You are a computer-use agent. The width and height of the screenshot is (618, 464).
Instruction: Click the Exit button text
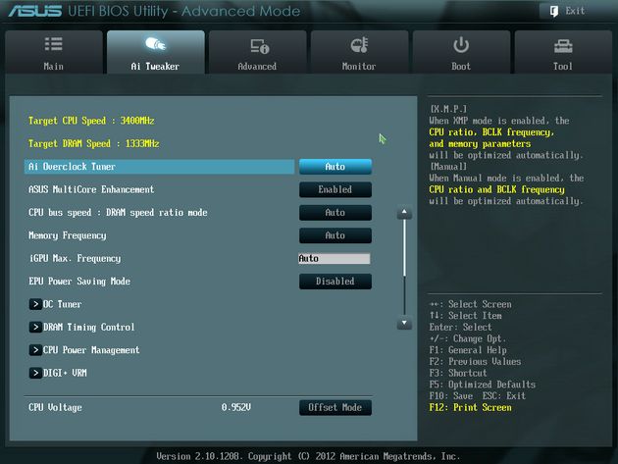575,11
